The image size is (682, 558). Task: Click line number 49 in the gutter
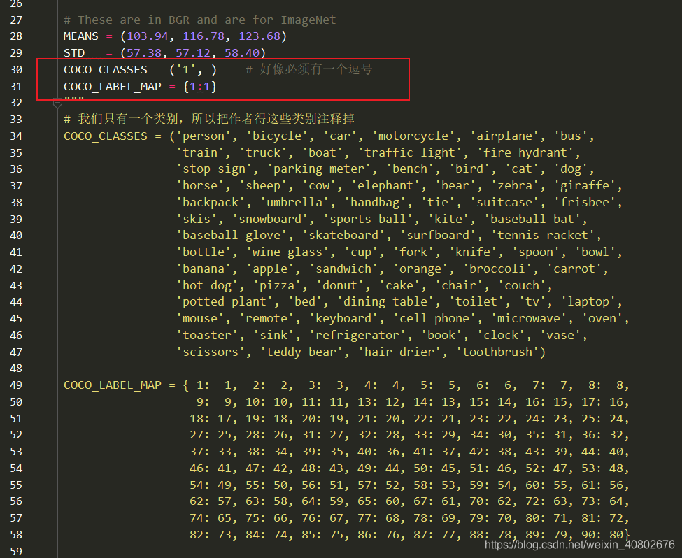tap(16, 385)
